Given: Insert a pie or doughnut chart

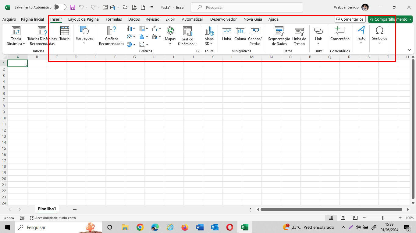Looking at the screenshot, I should [x=131, y=44].
